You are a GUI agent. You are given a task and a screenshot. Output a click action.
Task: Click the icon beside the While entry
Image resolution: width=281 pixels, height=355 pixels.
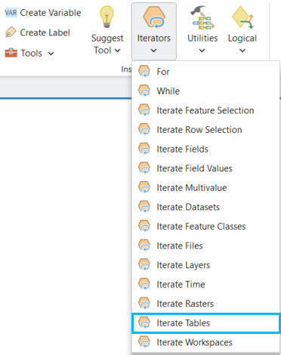click(144, 91)
